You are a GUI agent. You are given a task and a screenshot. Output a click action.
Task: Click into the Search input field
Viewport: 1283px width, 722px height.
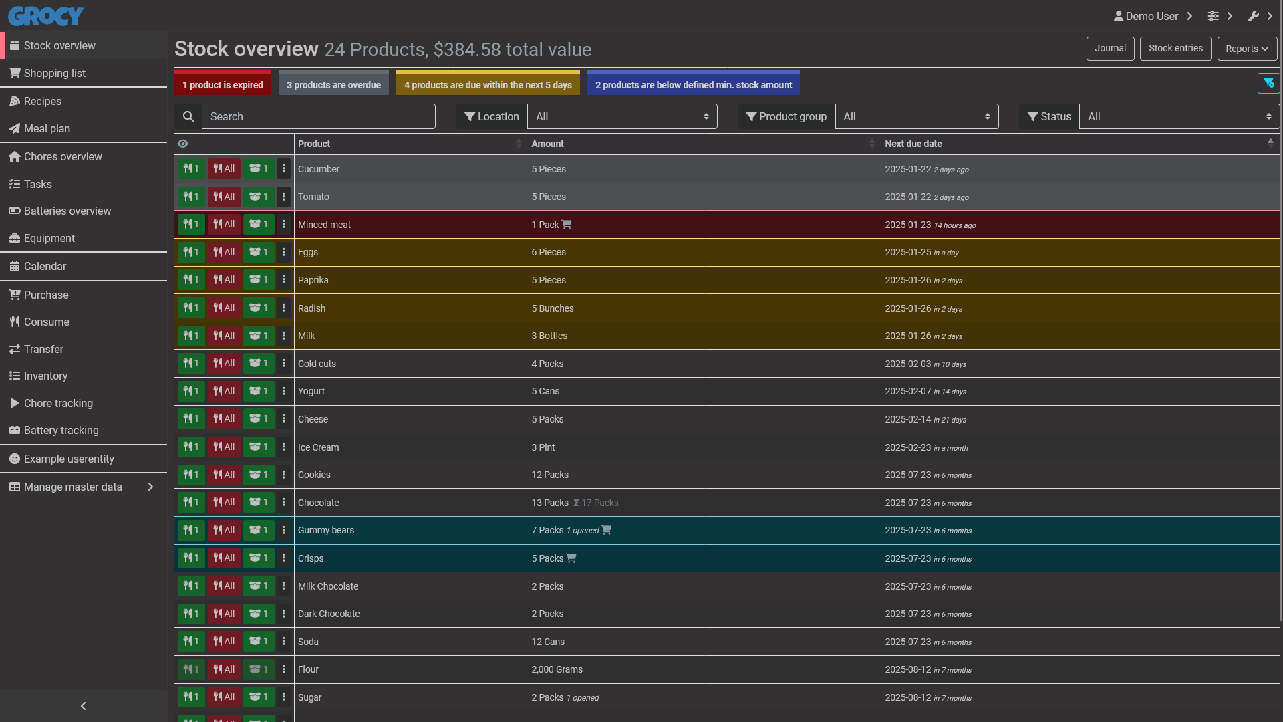pyautogui.click(x=318, y=116)
